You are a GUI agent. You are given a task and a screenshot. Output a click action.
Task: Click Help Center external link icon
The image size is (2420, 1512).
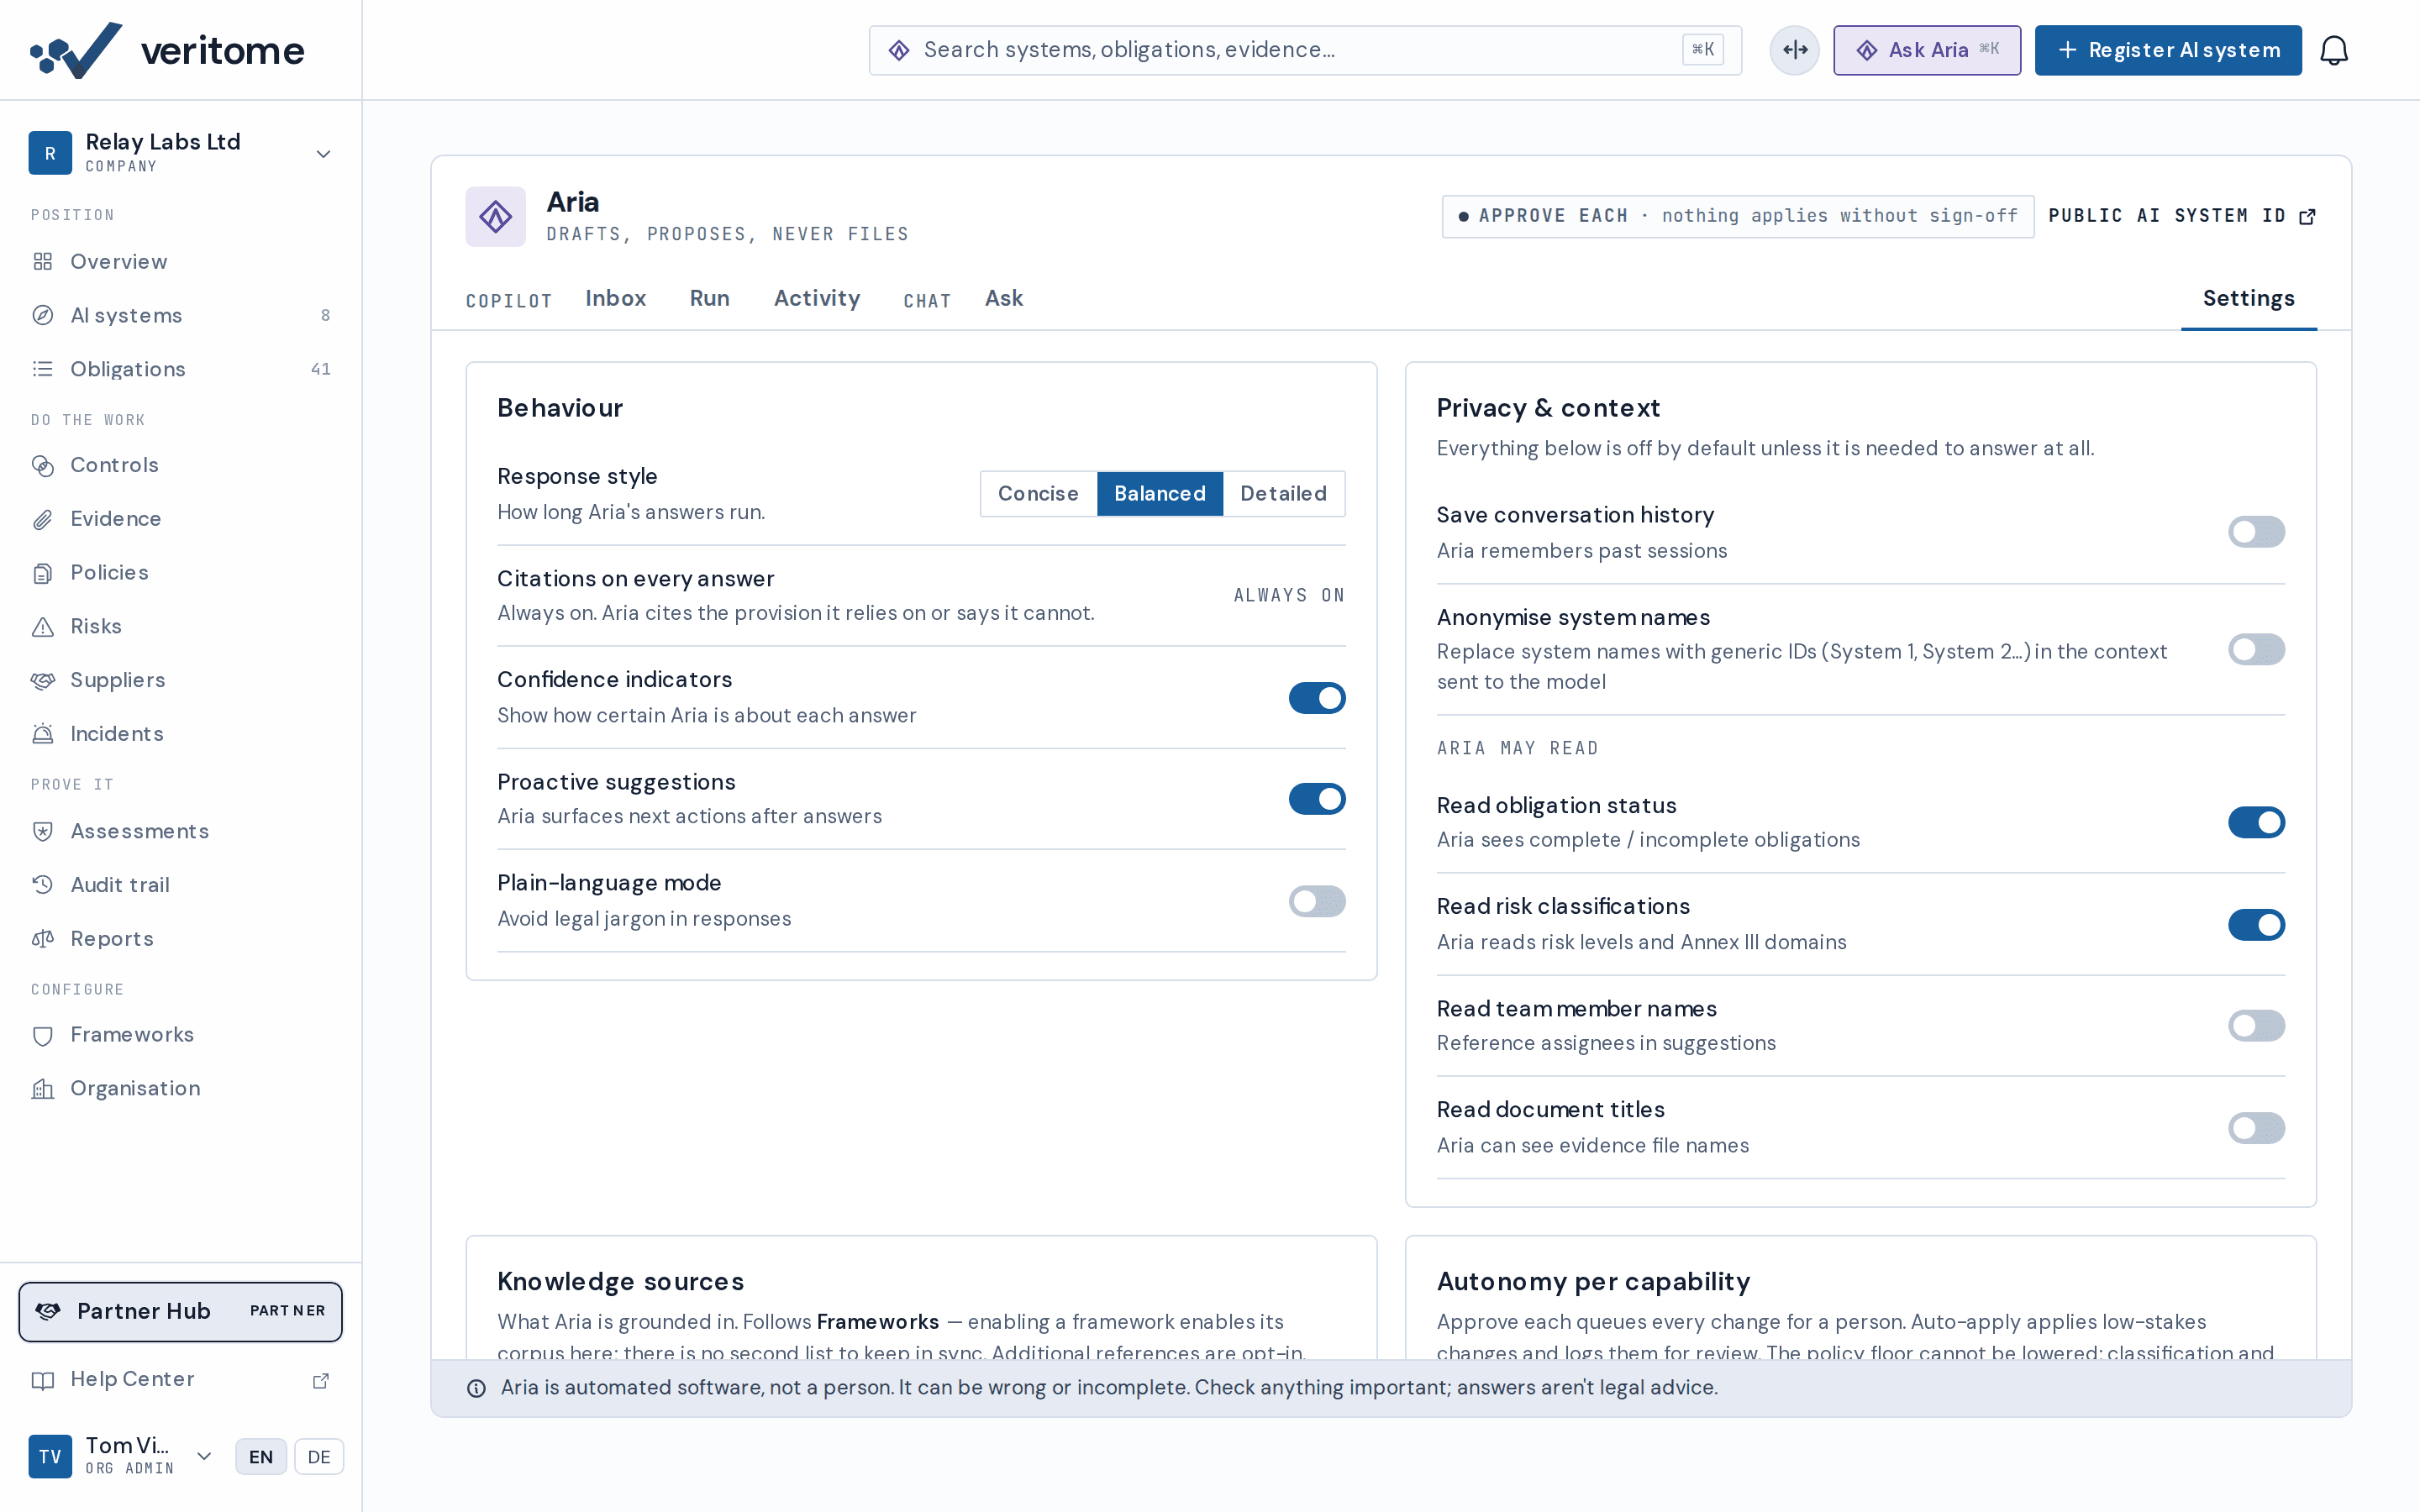point(321,1380)
